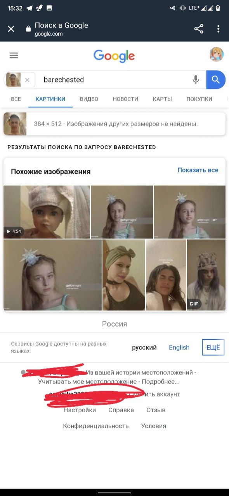Close the browser tab with the X icon
The image size is (229, 496).
11,29
